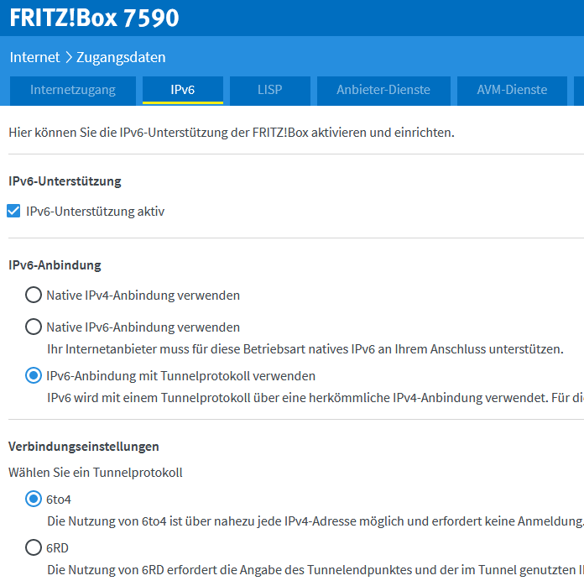This screenshot has width=584, height=586.
Task: Click the '6RD' option label text
Action: [58, 548]
